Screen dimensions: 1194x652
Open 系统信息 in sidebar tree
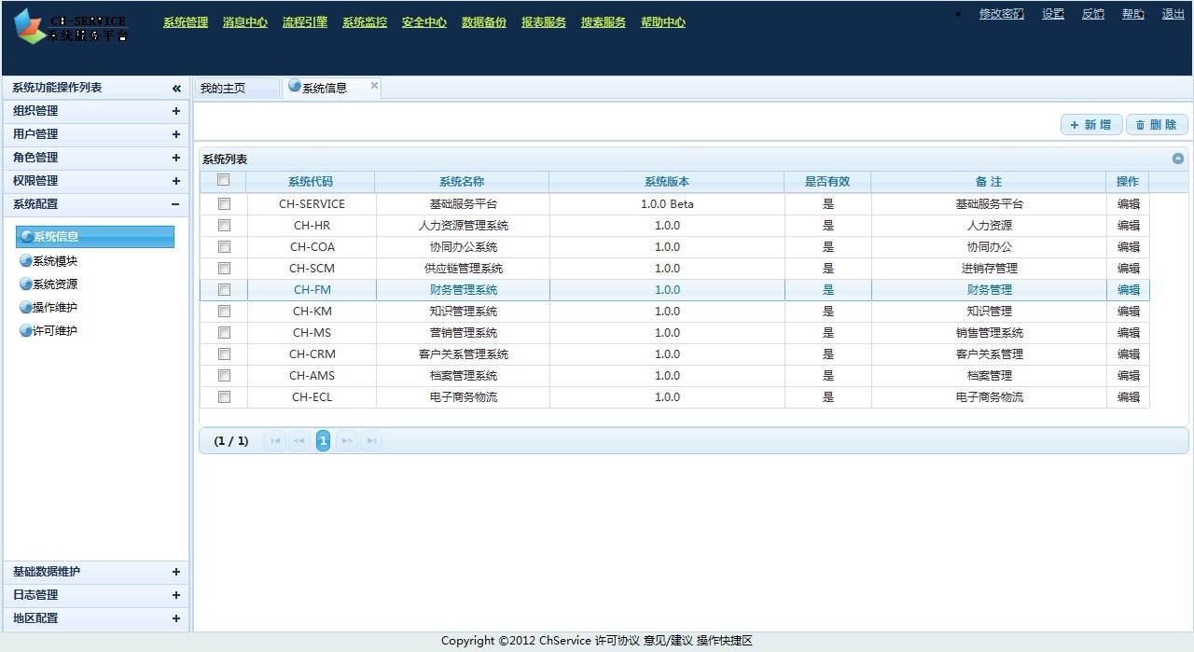pyautogui.click(x=95, y=237)
